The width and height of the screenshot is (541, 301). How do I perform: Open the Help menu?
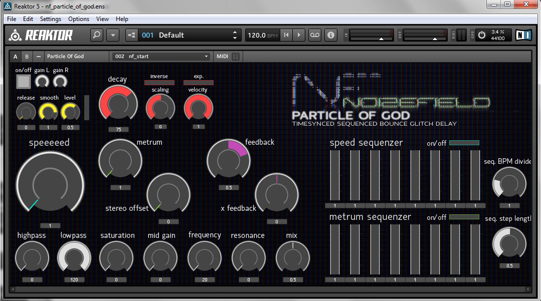tap(122, 19)
